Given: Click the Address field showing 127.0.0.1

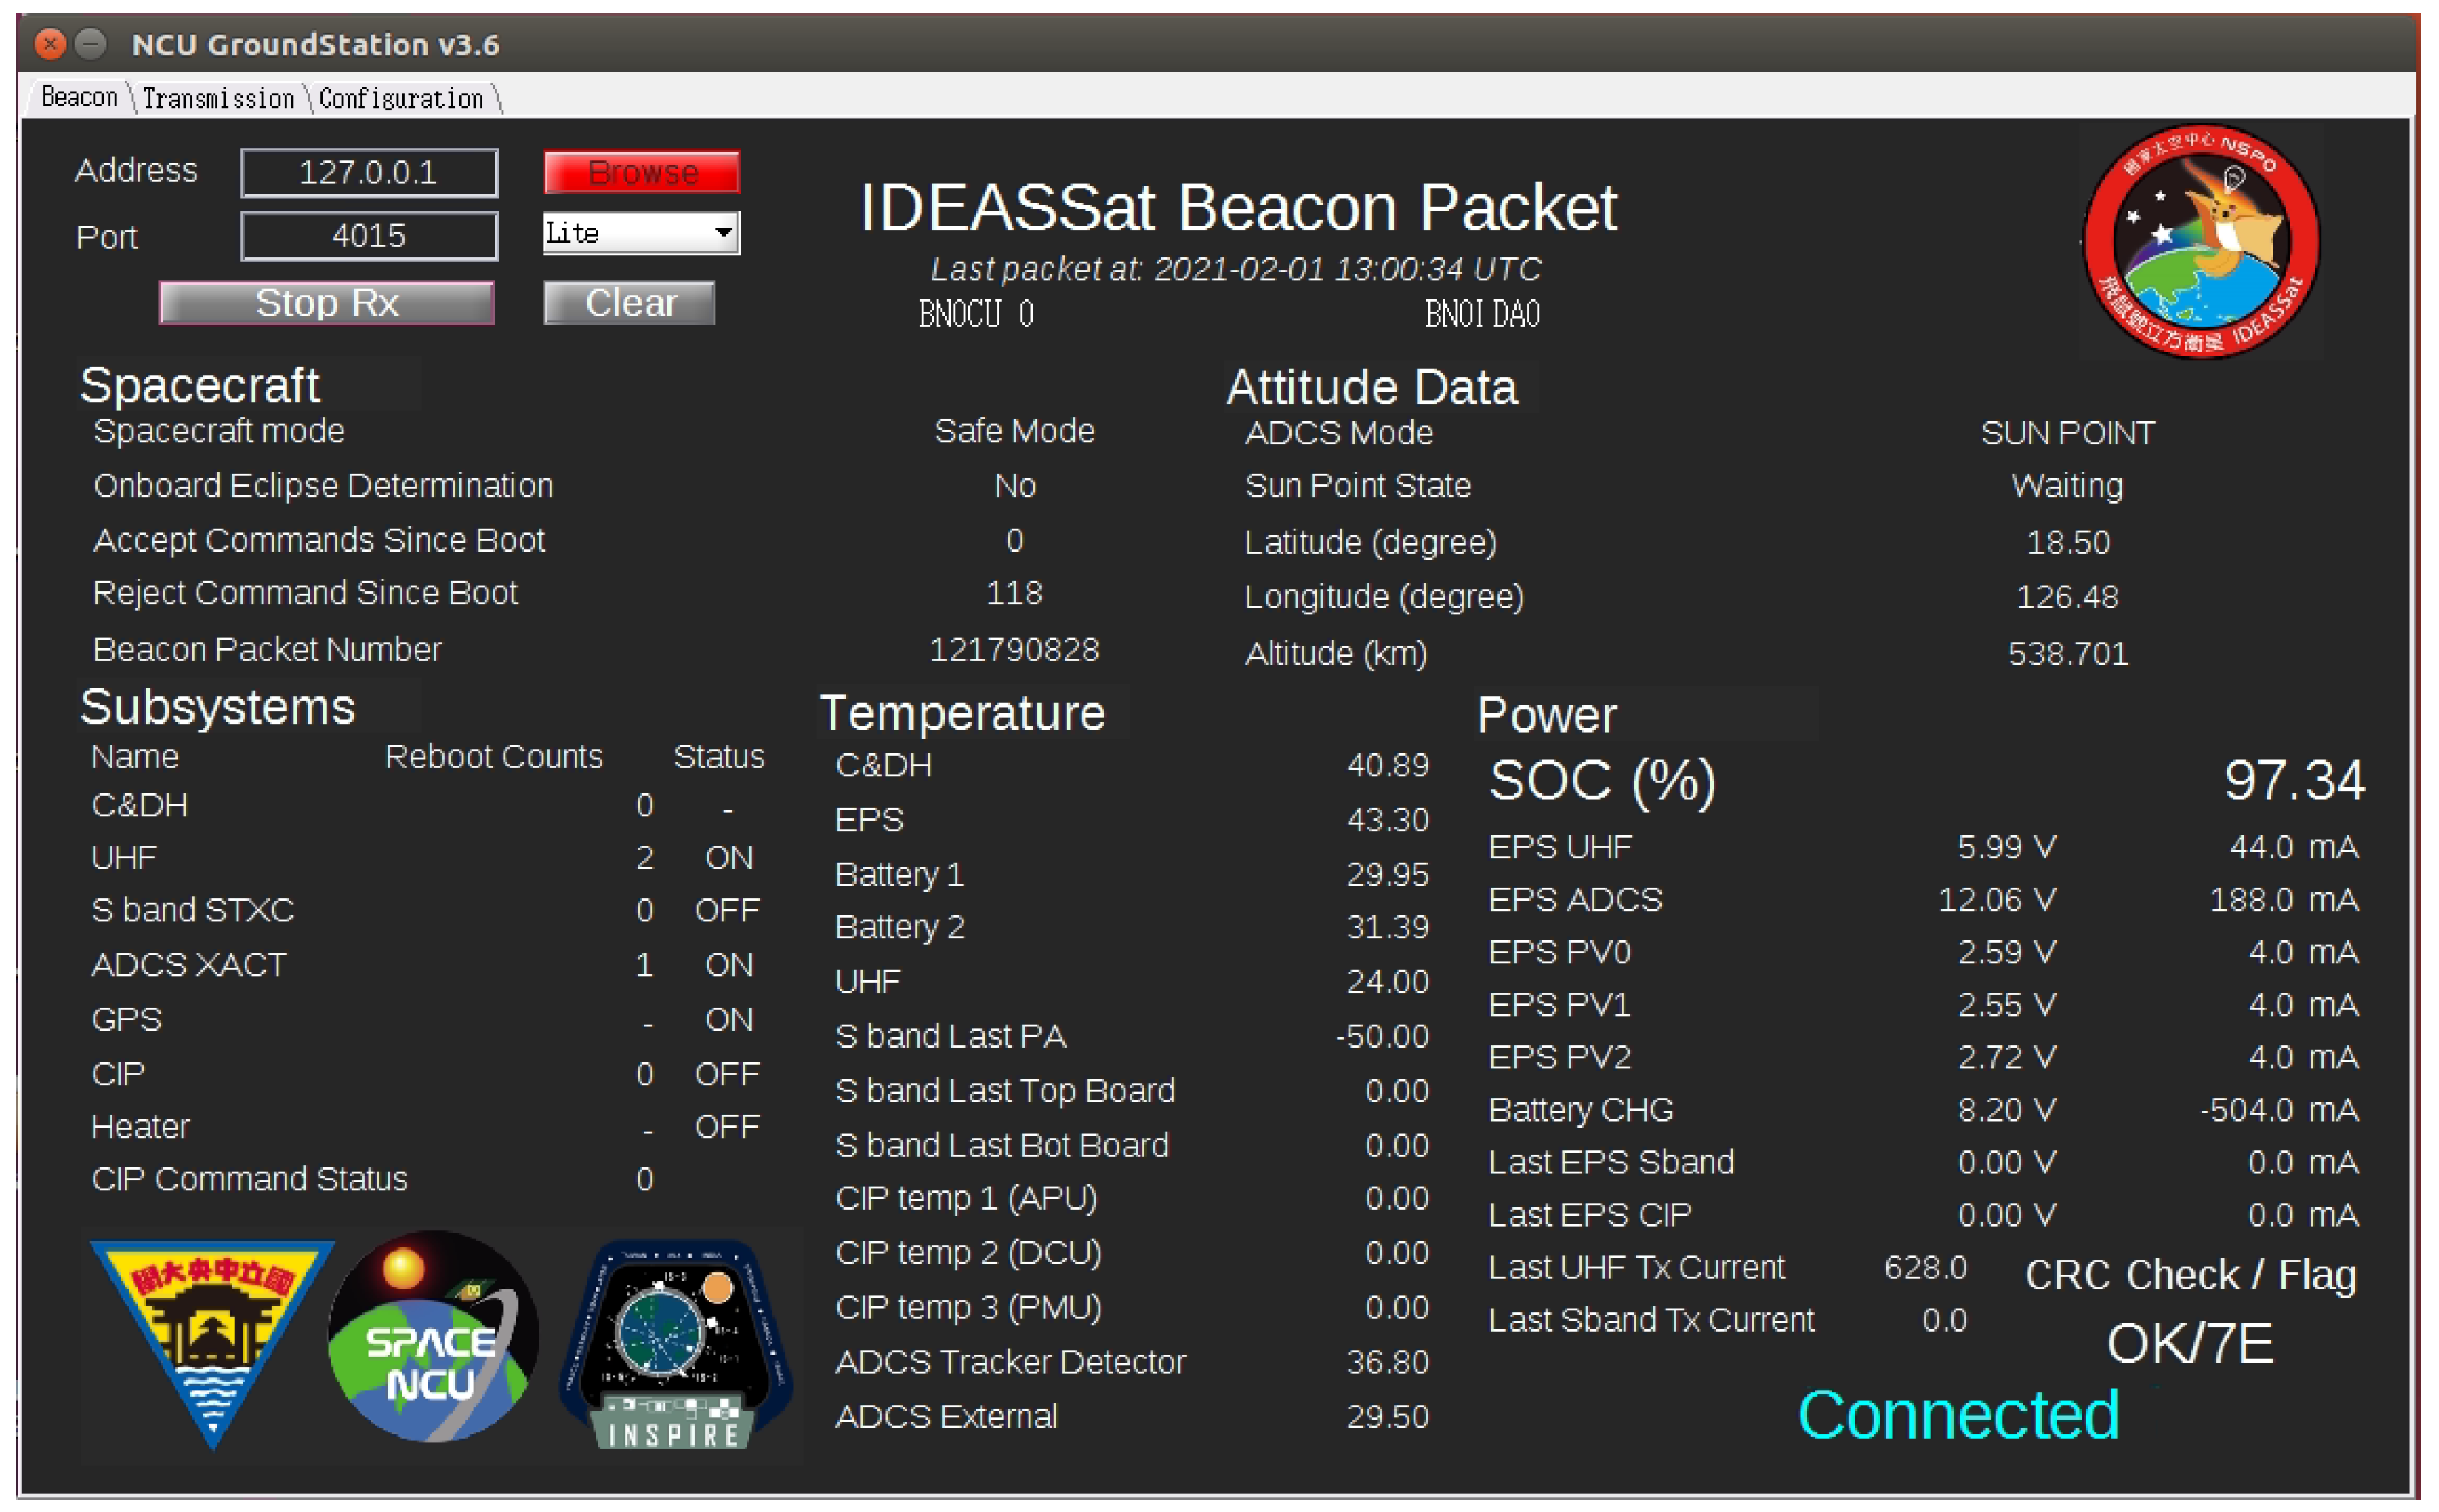Looking at the screenshot, I should coord(368,173).
